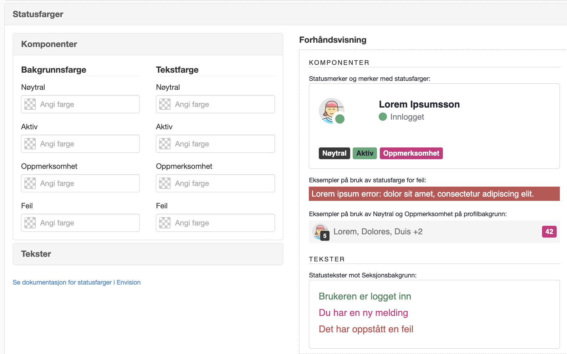Screen dimensions: 567x354
Task: Click the pink 42 counter badge
Action: pyautogui.click(x=549, y=232)
